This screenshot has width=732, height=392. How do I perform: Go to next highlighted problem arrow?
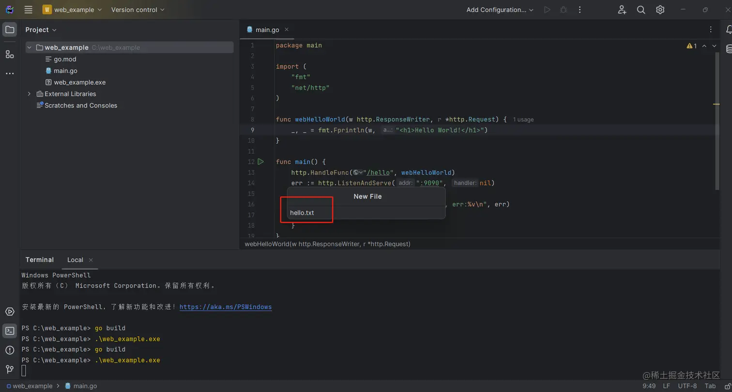coord(714,46)
